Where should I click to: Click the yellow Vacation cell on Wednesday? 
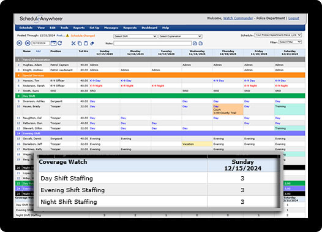click(x=197, y=144)
